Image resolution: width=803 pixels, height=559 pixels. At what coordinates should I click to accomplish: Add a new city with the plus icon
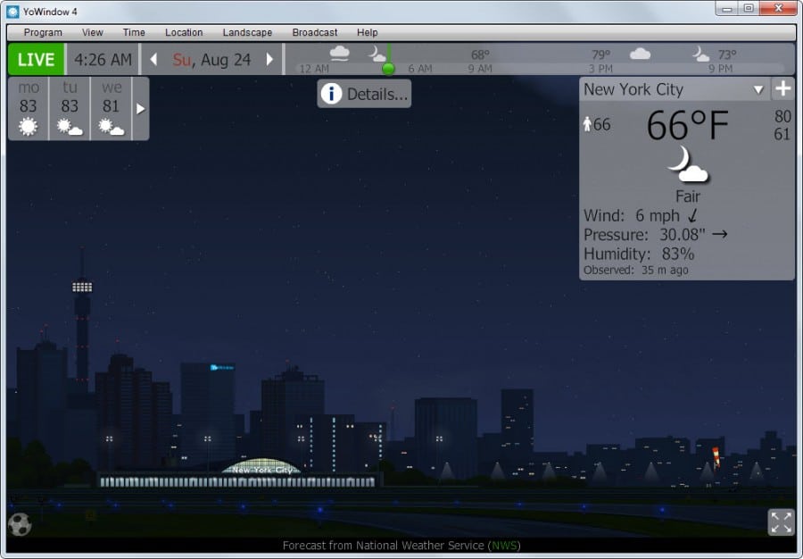click(783, 88)
